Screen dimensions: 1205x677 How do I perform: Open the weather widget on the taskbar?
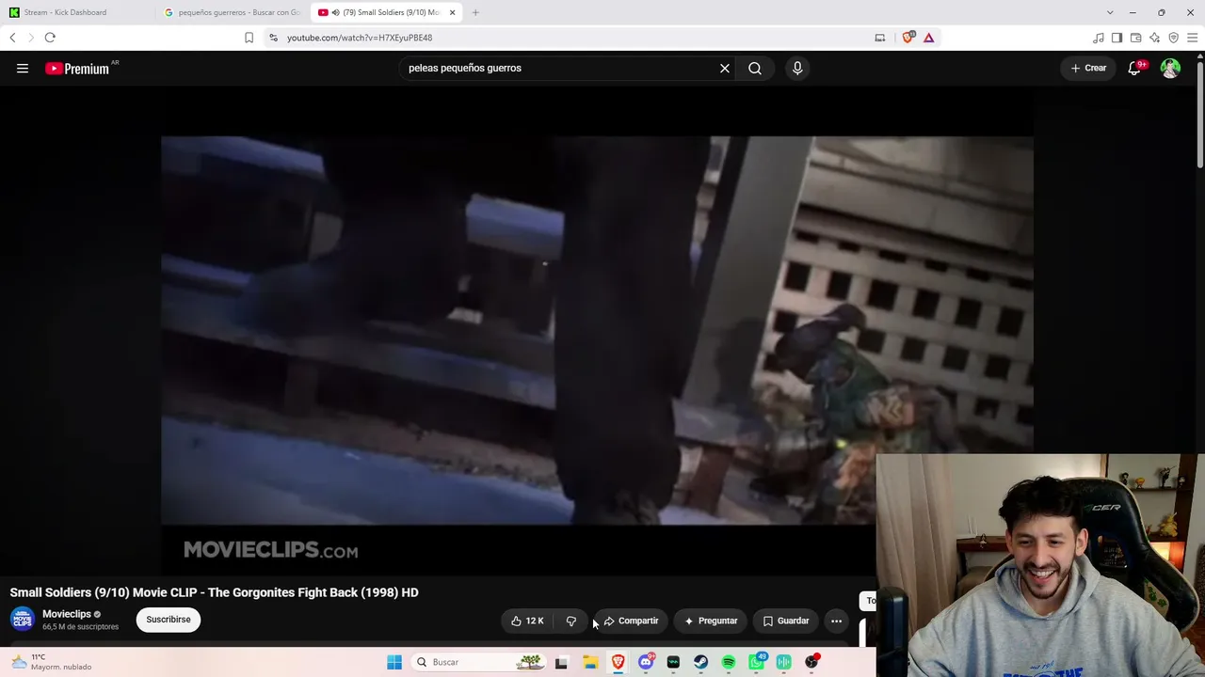[51, 662]
